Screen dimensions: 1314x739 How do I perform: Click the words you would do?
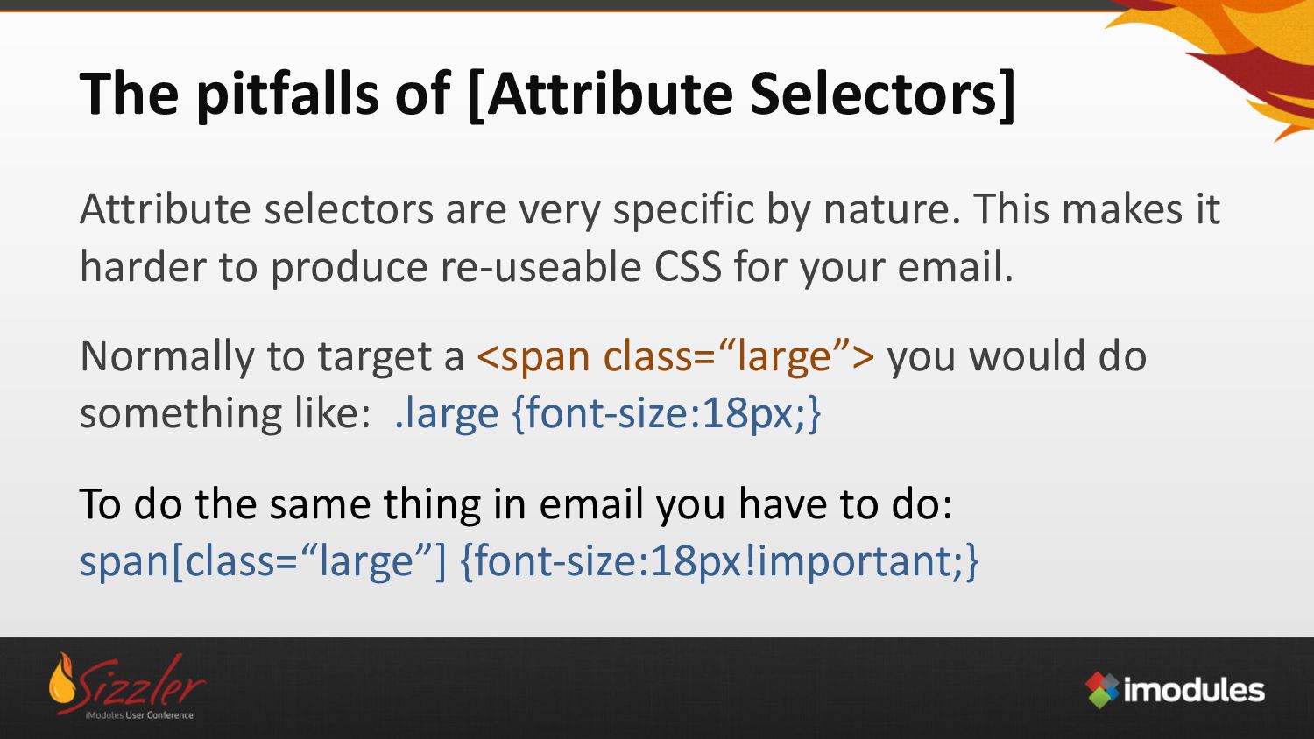coord(1017,357)
